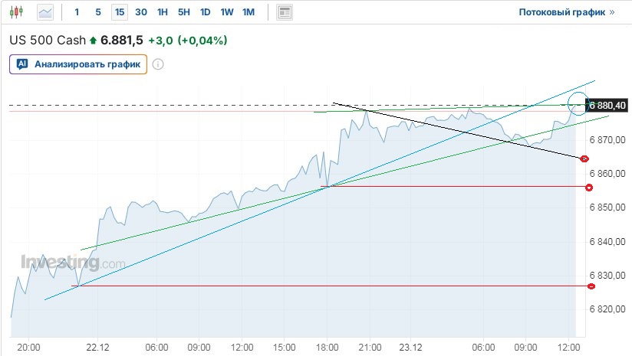Select the 1W timeframe
The height and width of the screenshot is (356, 632).
(x=227, y=12)
